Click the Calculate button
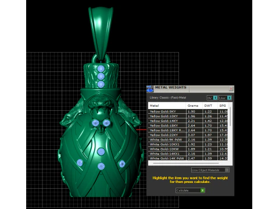 (190, 190)
